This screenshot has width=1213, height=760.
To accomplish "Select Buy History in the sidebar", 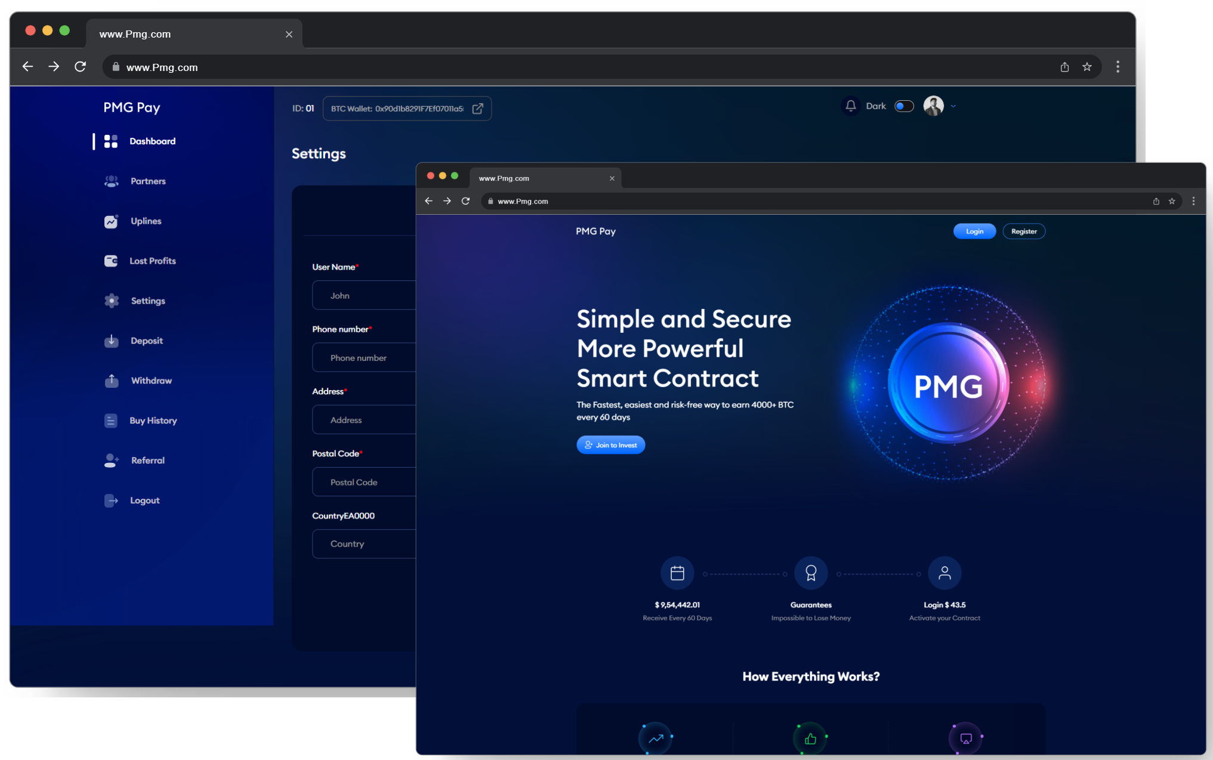I will coord(153,421).
